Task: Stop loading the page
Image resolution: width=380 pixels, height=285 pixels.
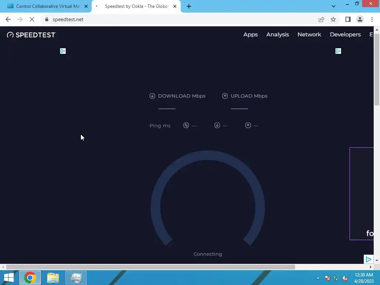Action: tap(32, 19)
